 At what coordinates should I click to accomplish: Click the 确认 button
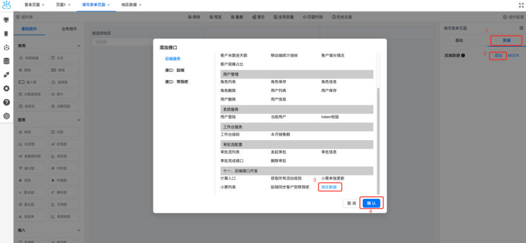click(x=372, y=203)
